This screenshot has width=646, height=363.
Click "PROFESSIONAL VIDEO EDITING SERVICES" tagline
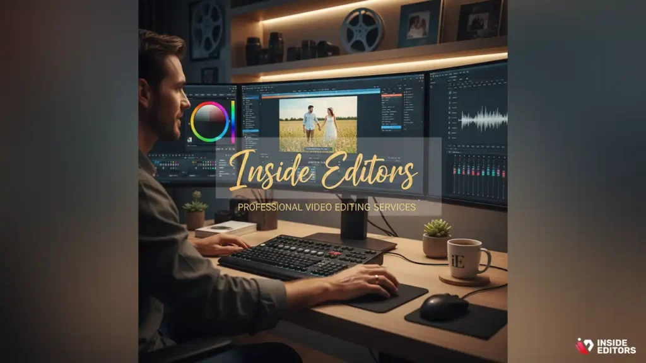[327, 207]
